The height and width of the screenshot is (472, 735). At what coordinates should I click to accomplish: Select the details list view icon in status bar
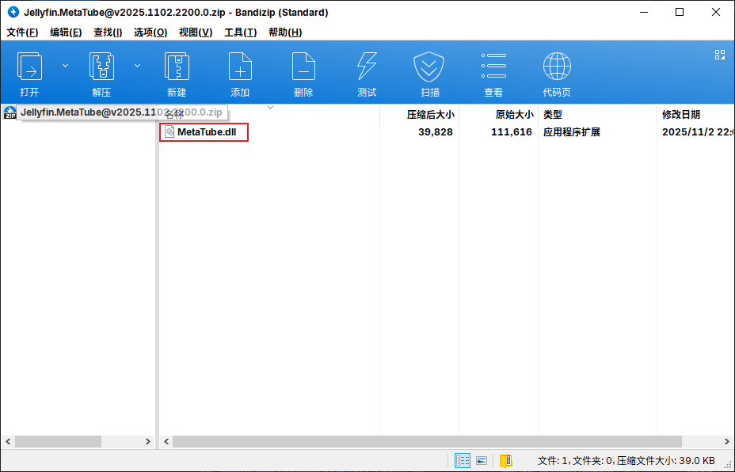(463, 460)
